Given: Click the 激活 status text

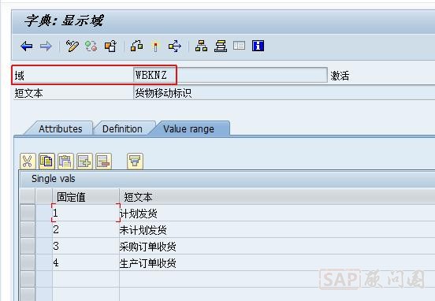Looking at the screenshot, I should coord(340,76).
